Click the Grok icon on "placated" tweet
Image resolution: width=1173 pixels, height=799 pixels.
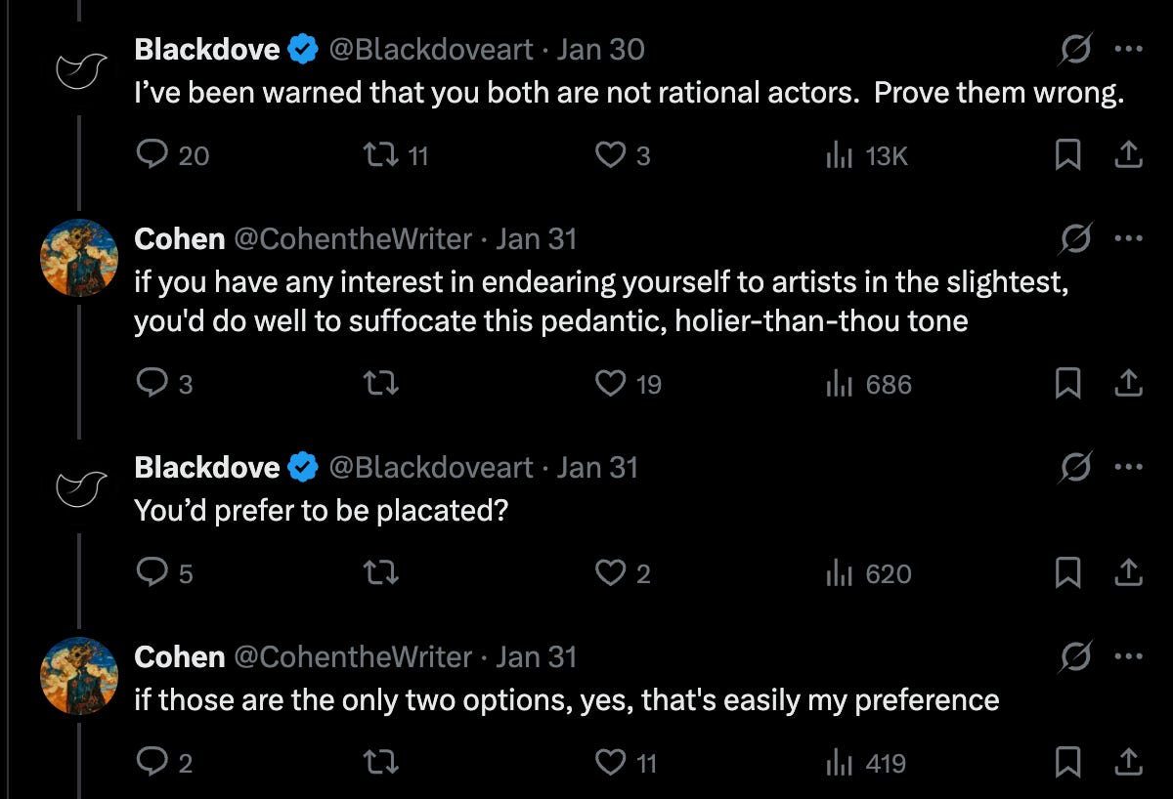coord(1077,468)
